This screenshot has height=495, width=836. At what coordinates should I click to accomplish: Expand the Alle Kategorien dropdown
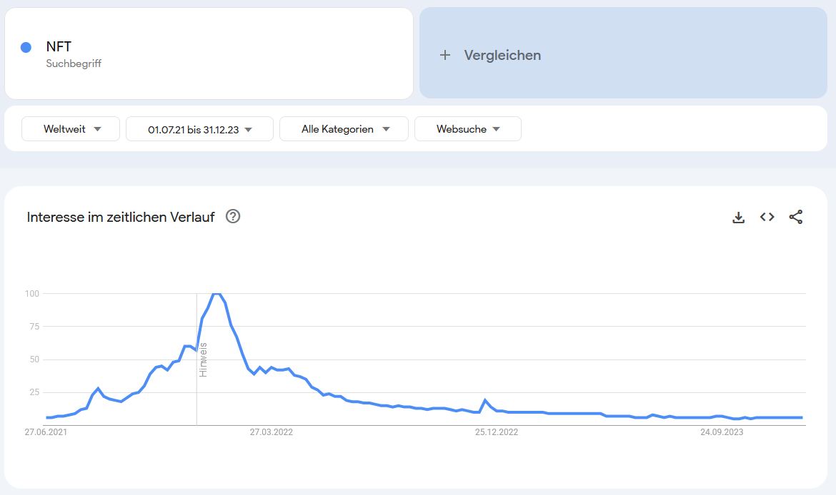[x=344, y=128]
